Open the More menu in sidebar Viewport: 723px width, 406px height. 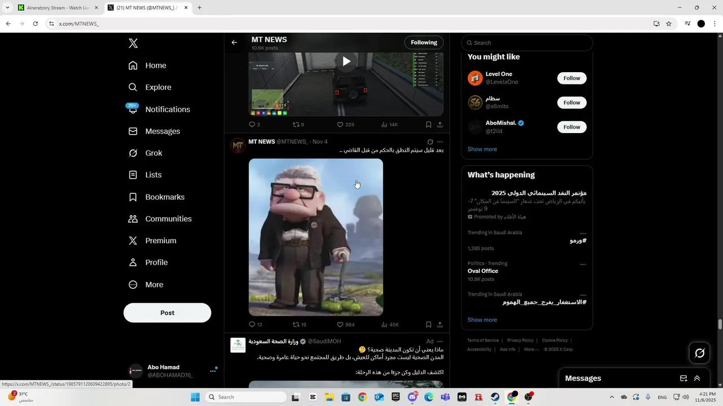click(x=146, y=285)
